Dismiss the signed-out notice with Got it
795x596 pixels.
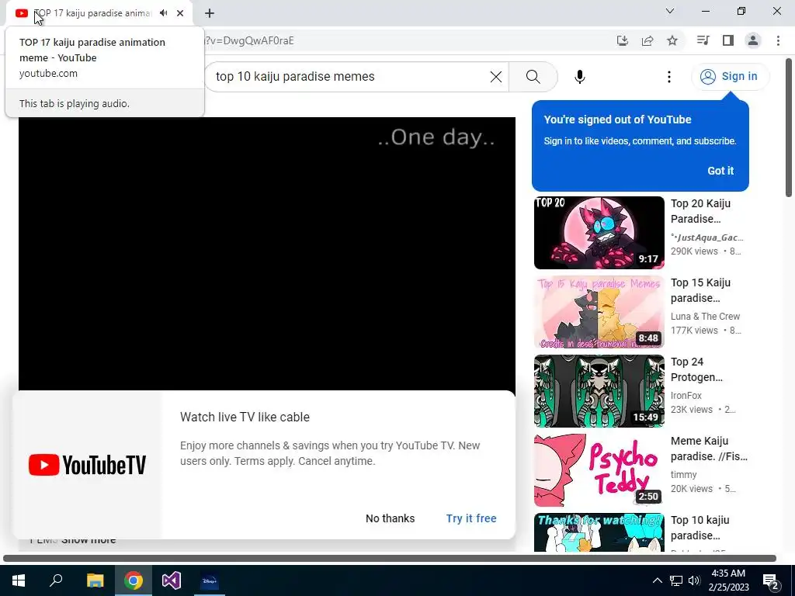[x=720, y=171]
